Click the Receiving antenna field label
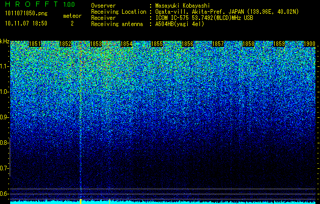 tap(117, 24)
